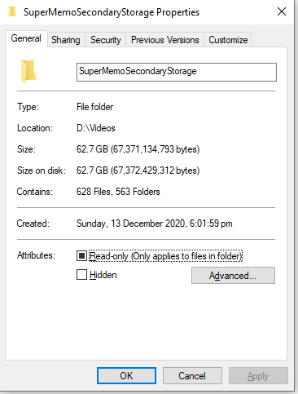Viewport: 298px width, 394px height.
Task: Select the General tab
Action: pos(26,38)
